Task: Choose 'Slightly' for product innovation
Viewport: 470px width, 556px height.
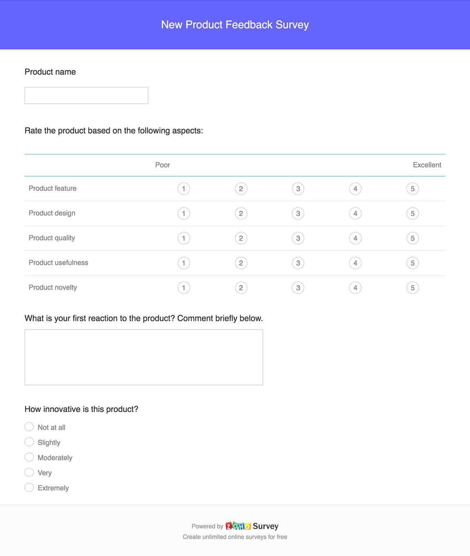Action: point(29,442)
